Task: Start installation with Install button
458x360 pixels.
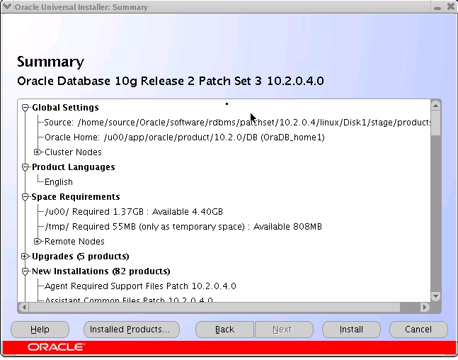Action: tap(351, 330)
